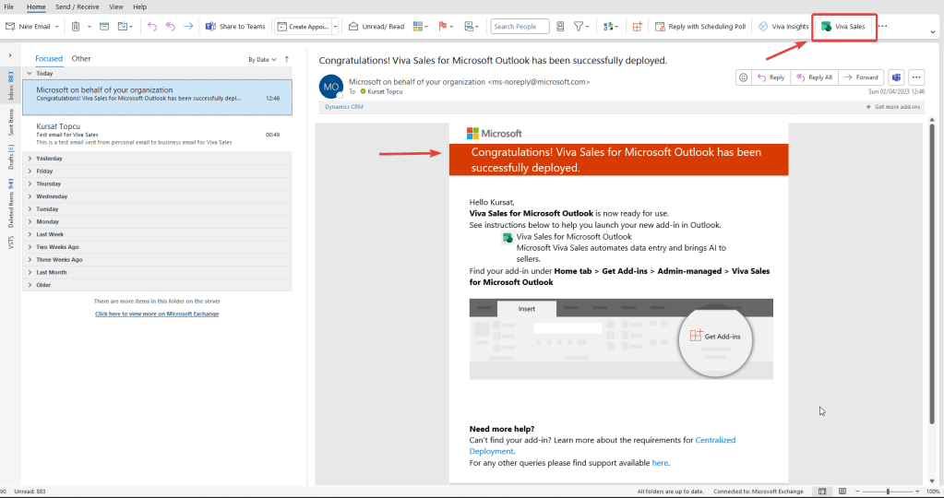Delete the email using trash icon
Image resolution: width=944 pixels, height=498 pixels.
coord(76,27)
